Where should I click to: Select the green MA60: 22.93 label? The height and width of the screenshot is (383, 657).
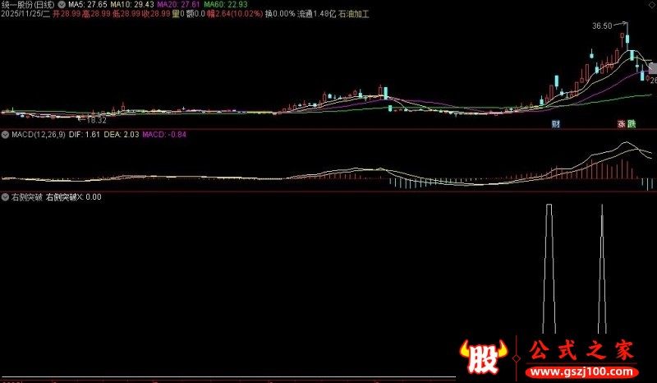(x=225, y=5)
